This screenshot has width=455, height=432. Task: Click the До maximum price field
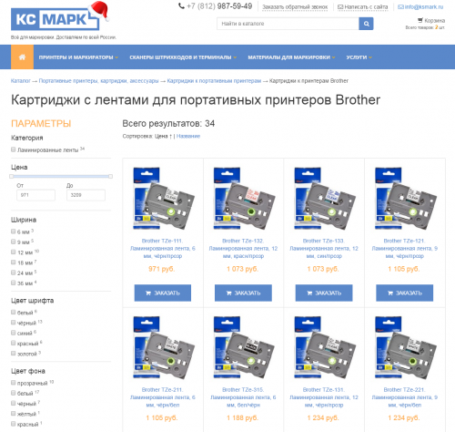point(86,195)
